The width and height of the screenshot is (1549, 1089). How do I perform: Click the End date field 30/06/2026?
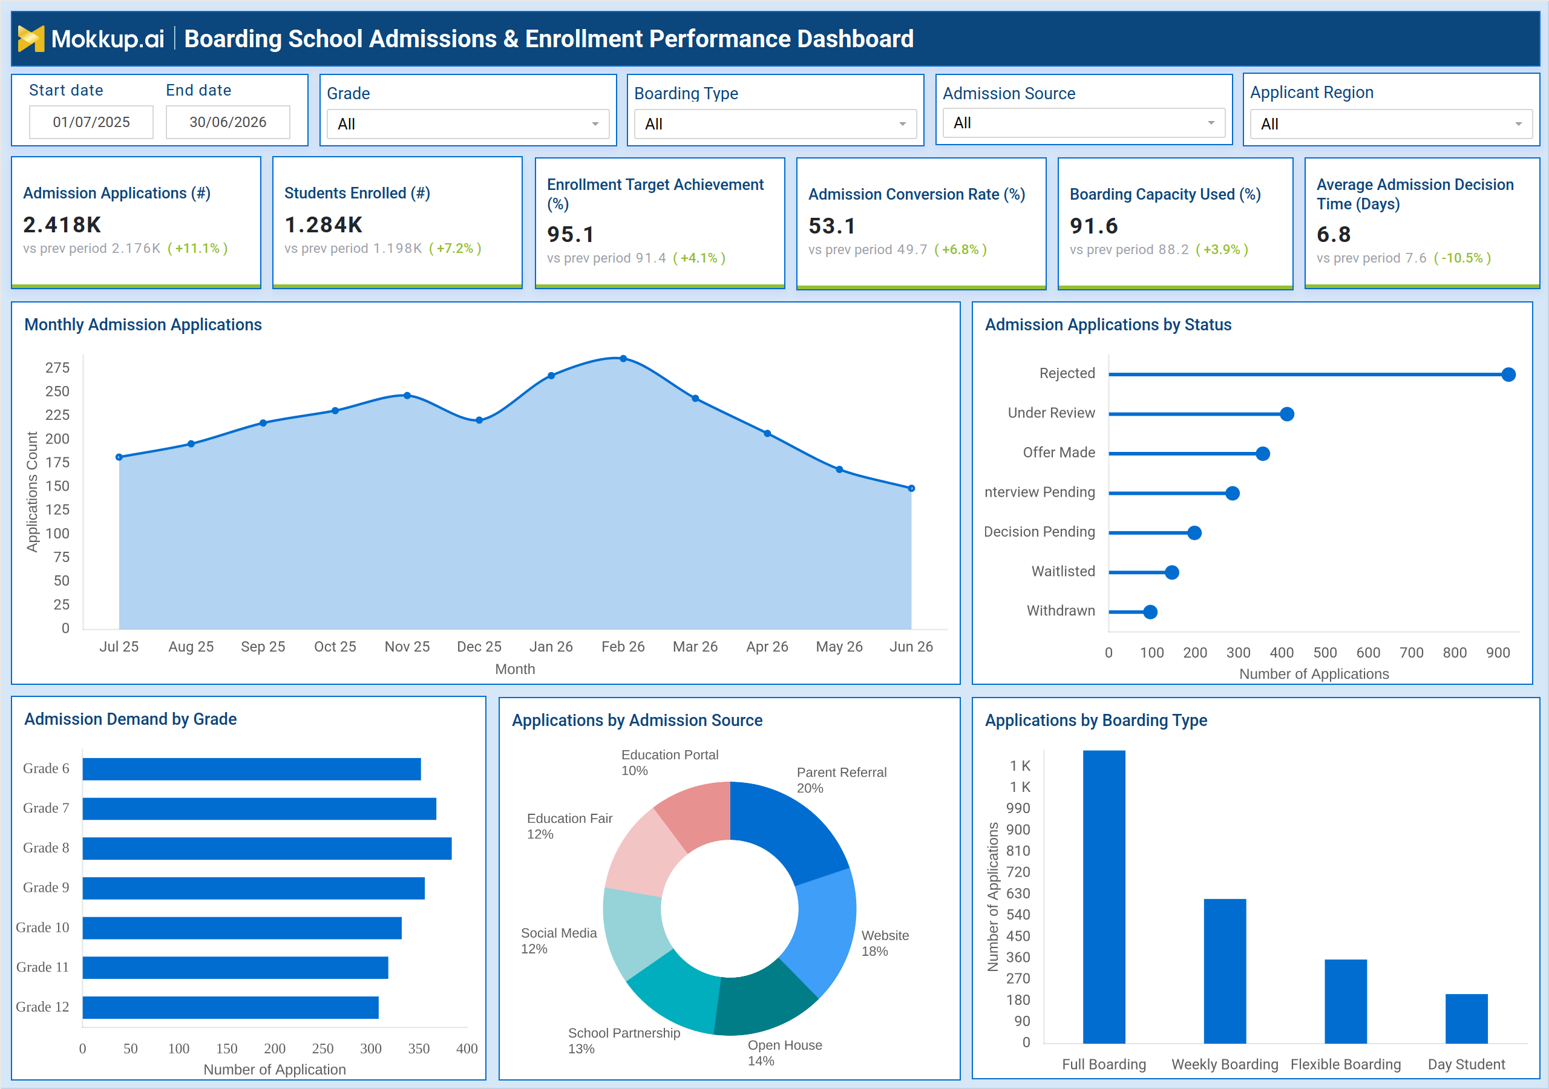point(228,122)
